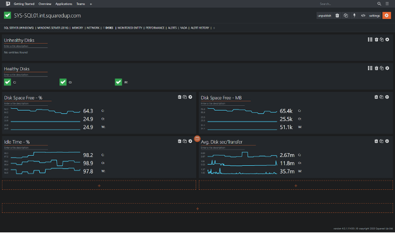Switch to the Memory tab
This screenshot has height=233, width=395.
click(x=78, y=28)
